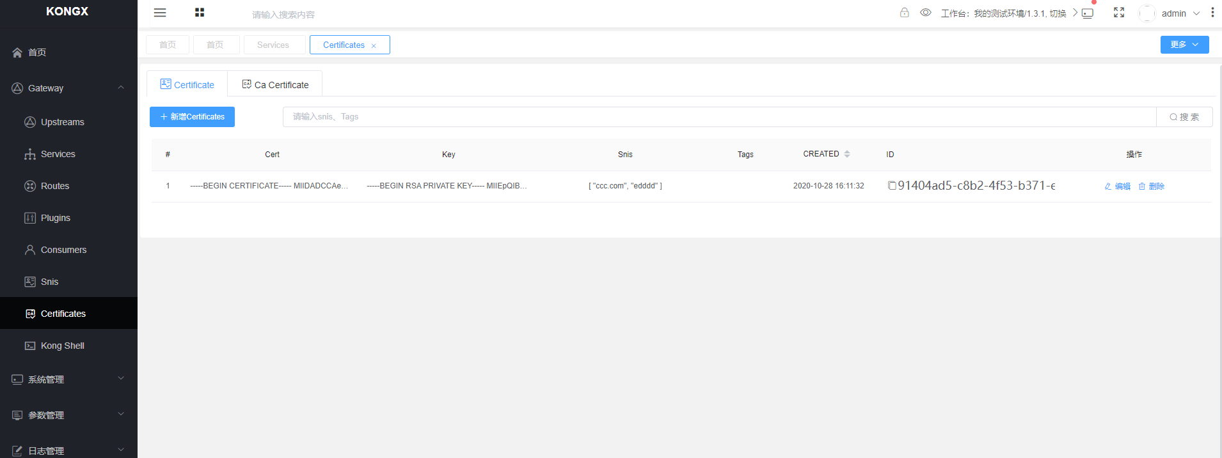This screenshot has width=1222, height=458.
Task: Switch to the first 首页 page tab
Action: pyautogui.click(x=168, y=45)
